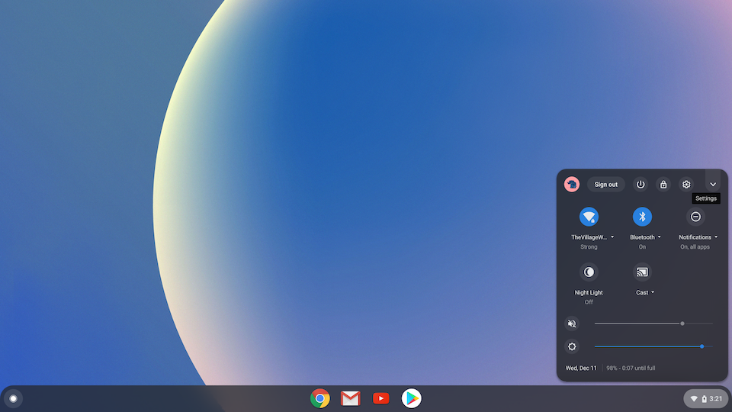Lock the screen with the padlock icon

click(x=663, y=184)
